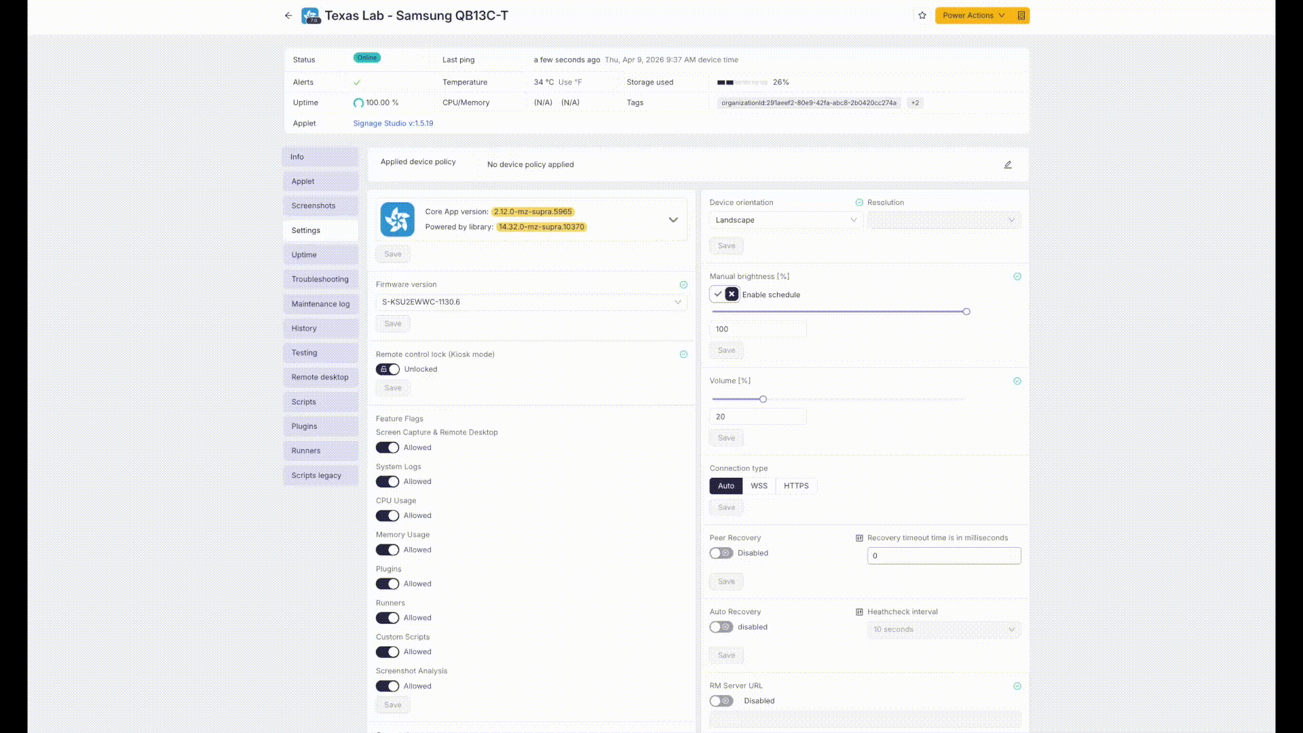Image resolution: width=1303 pixels, height=733 pixels.
Task: Select WSS connection type
Action: click(759, 486)
